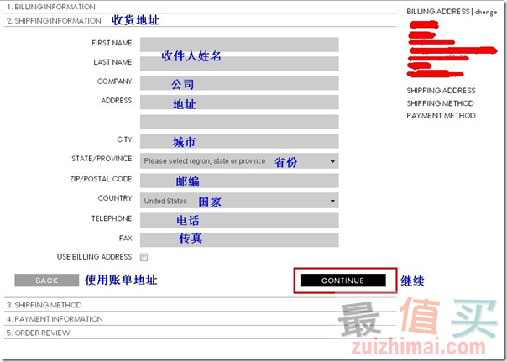This screenshot has width=507, height=362.
Task: Click Shipping Address in the sidebar
Action: click(x=441, y=91)
